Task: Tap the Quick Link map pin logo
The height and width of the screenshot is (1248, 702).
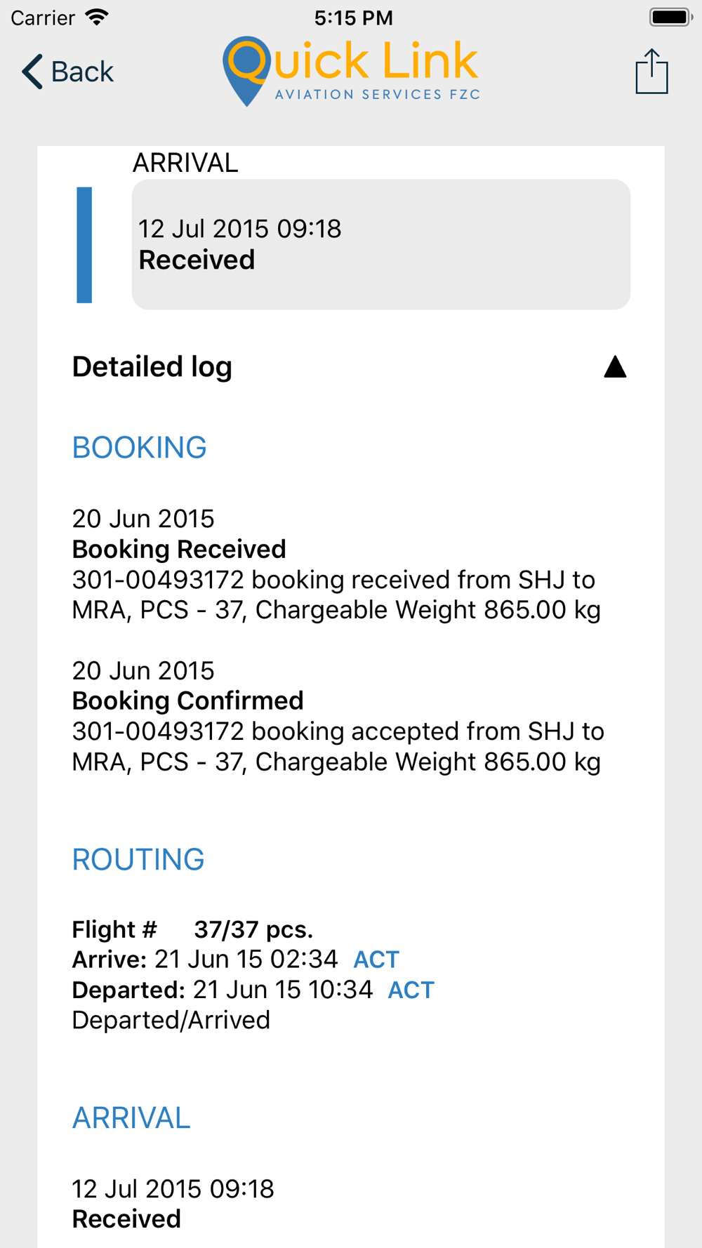Action: tap(247, 71)
